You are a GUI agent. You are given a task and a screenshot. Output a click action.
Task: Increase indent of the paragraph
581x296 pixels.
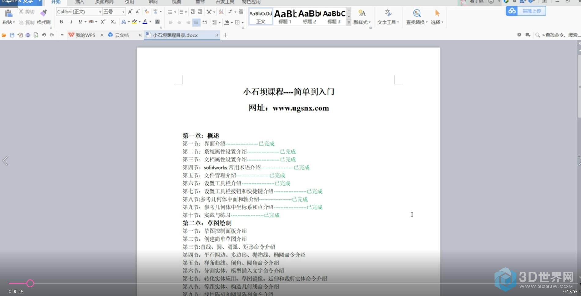pos(200,12)
